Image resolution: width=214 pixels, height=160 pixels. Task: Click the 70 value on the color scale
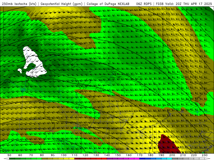pos(31,155)
